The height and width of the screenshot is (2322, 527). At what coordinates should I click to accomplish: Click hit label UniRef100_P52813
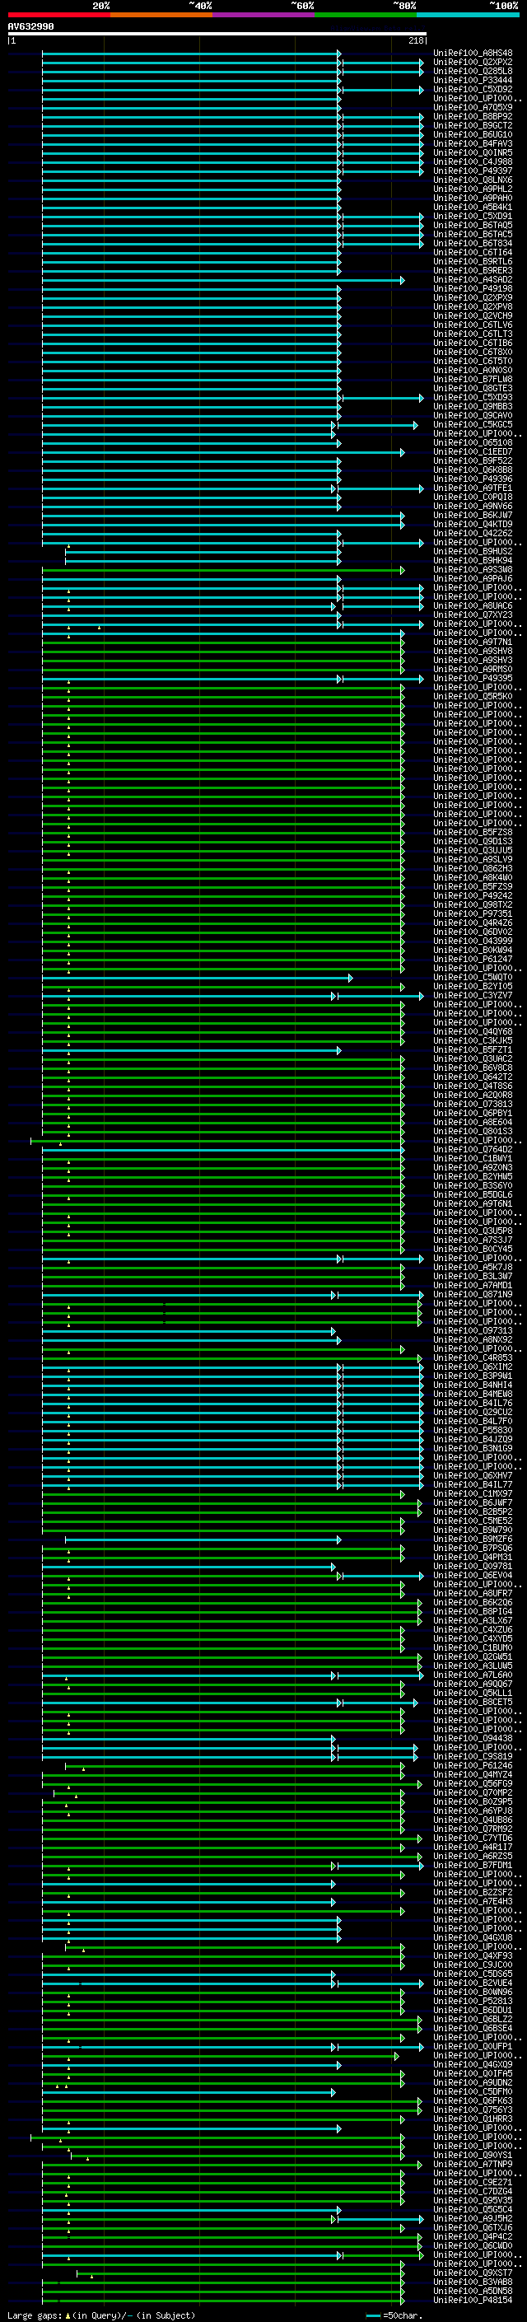[473, 2001]
